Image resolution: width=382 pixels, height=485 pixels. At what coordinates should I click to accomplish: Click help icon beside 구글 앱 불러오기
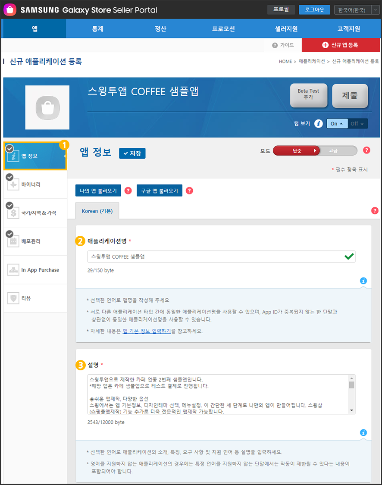189,191
